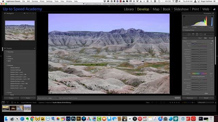Go back using filmstrip left arrow

pyautogui.click(x=15, y=102)
